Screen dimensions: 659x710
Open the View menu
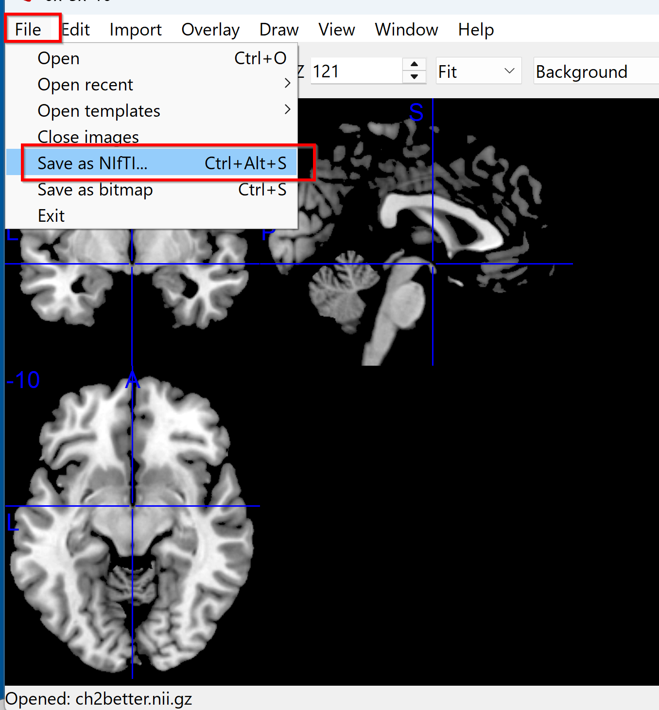click(336, 30)
